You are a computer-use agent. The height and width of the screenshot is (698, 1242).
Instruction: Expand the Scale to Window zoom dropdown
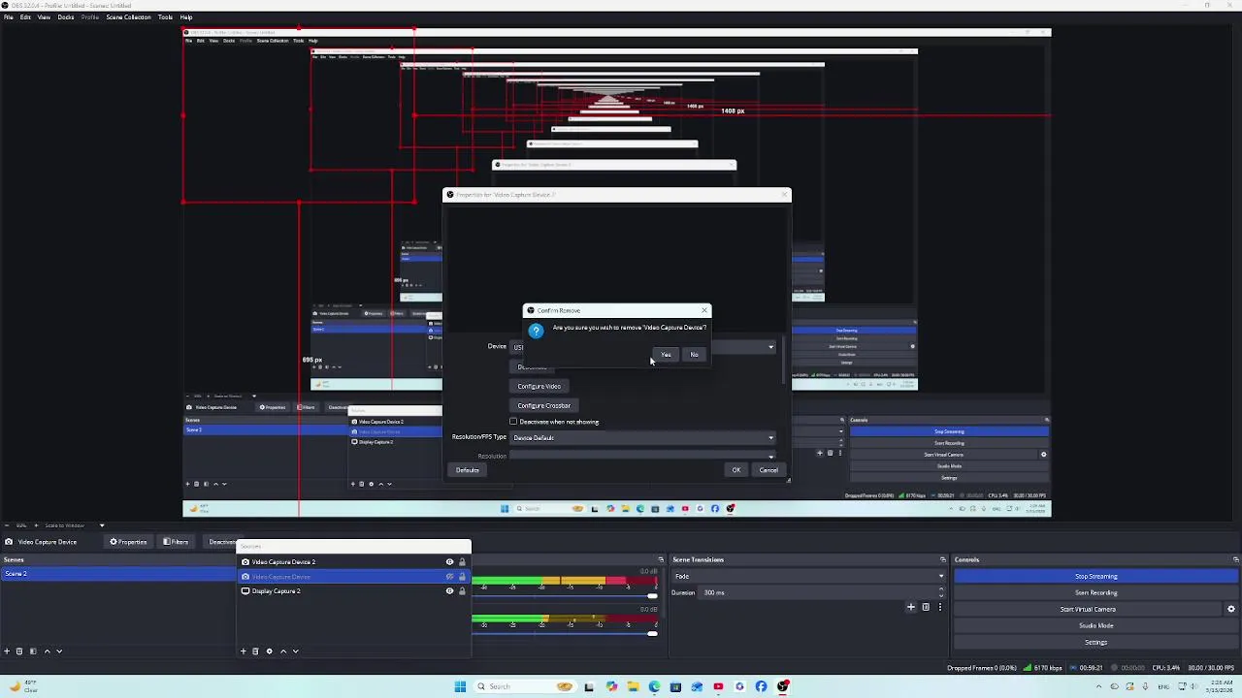101,525
